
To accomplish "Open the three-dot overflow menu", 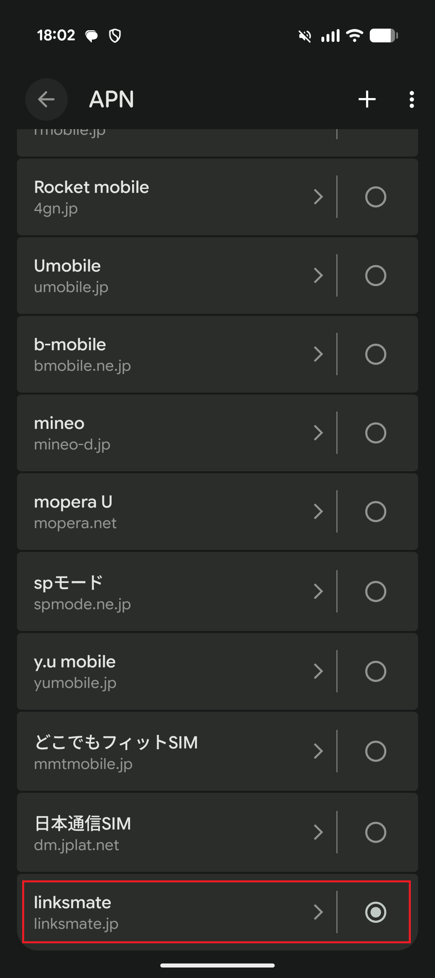I will pyautogui.click(x=411, y=99).
